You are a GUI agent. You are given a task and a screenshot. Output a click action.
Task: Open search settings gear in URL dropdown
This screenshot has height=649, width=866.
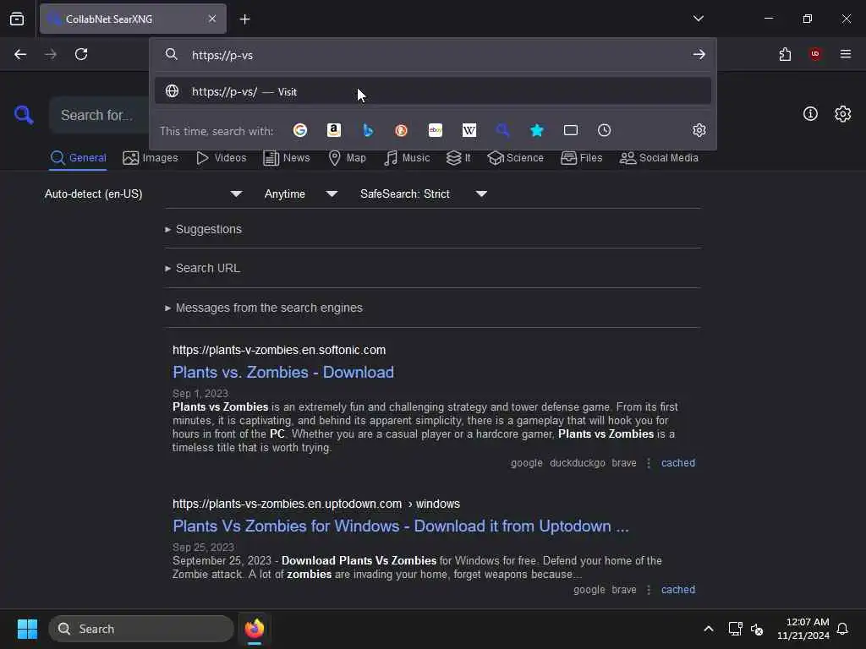click(x=699, y=130)
